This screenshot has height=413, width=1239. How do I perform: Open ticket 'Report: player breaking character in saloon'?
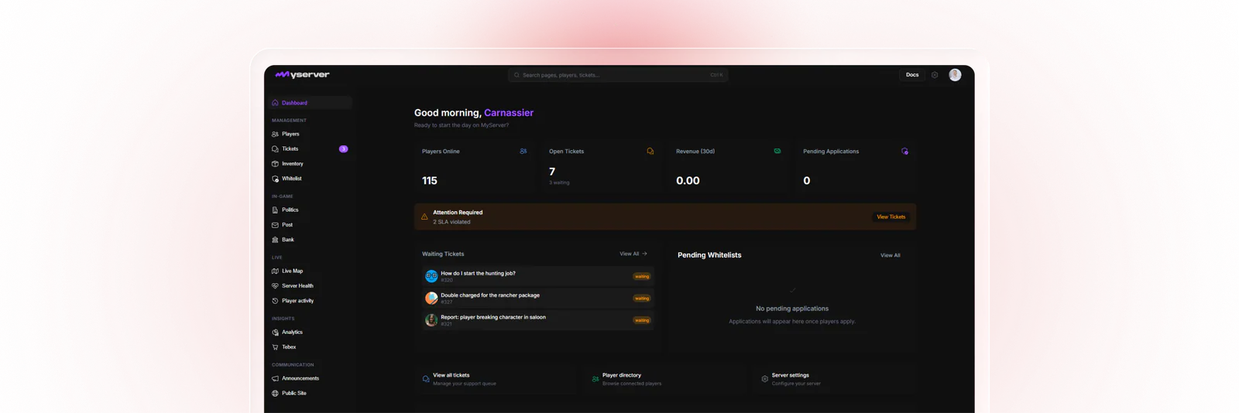537,320
